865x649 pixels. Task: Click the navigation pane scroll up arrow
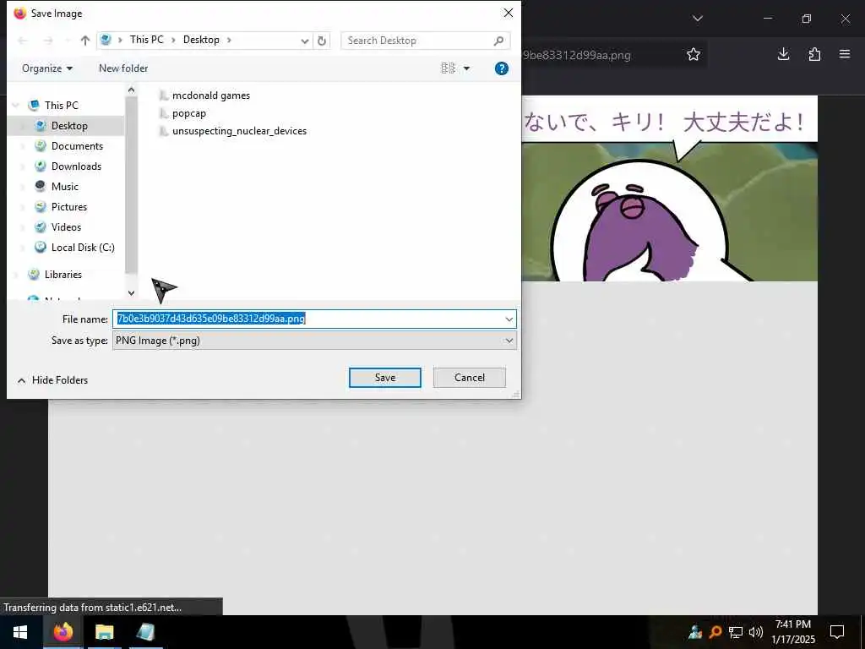tap(131, 90)
